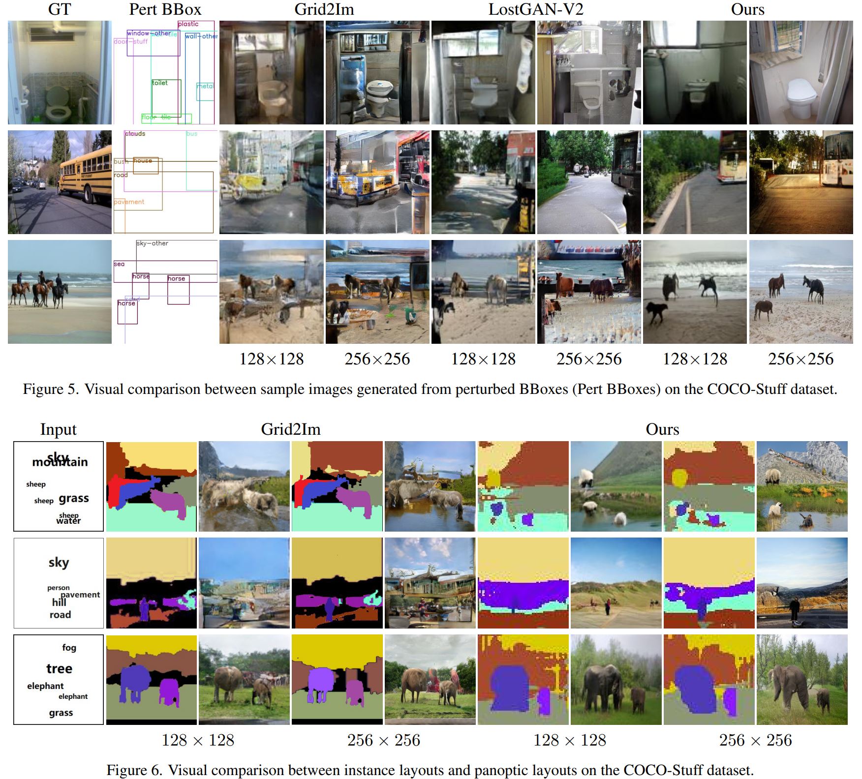Click the input layout box with fog and elephants
The height and width of the screenshot is (779, 862).
(x=59, y=680)
